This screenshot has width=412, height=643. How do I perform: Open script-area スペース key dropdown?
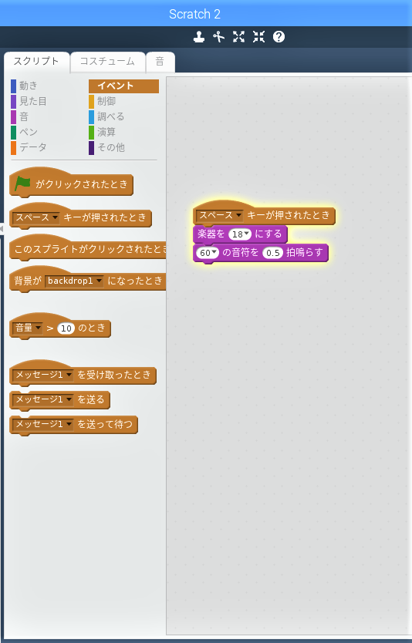click(x=220, y=215)
